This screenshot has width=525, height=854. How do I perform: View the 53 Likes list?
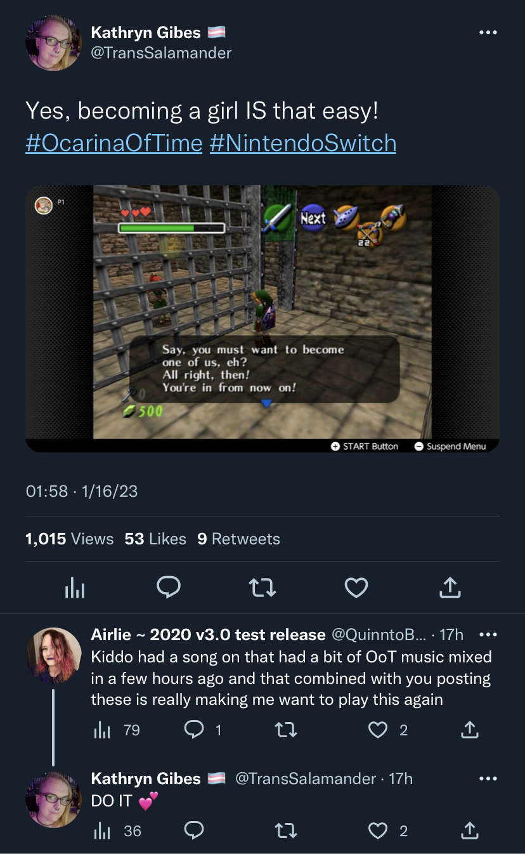(155, 539)
